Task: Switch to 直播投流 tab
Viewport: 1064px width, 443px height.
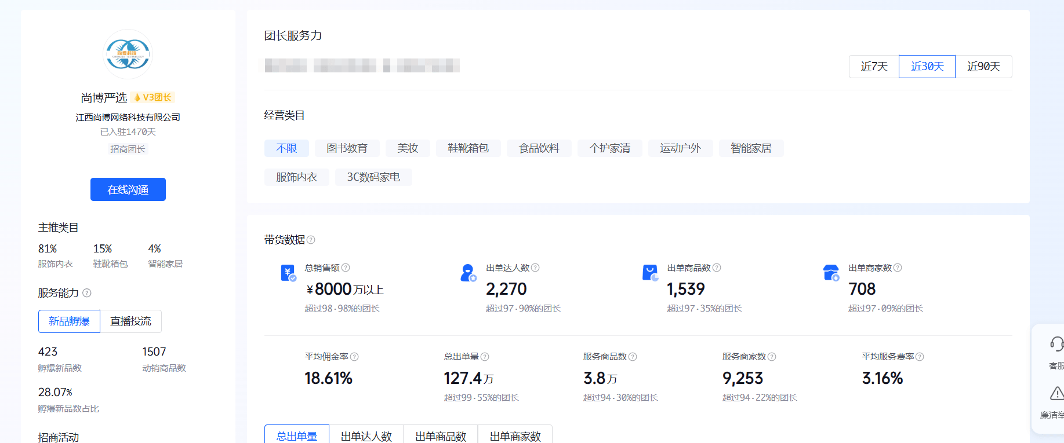Action: (x=130, y=321)
